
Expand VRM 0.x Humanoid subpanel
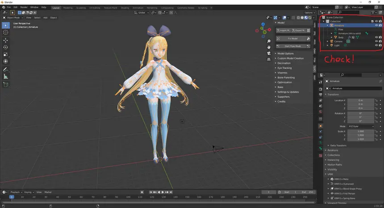[344, 184]
